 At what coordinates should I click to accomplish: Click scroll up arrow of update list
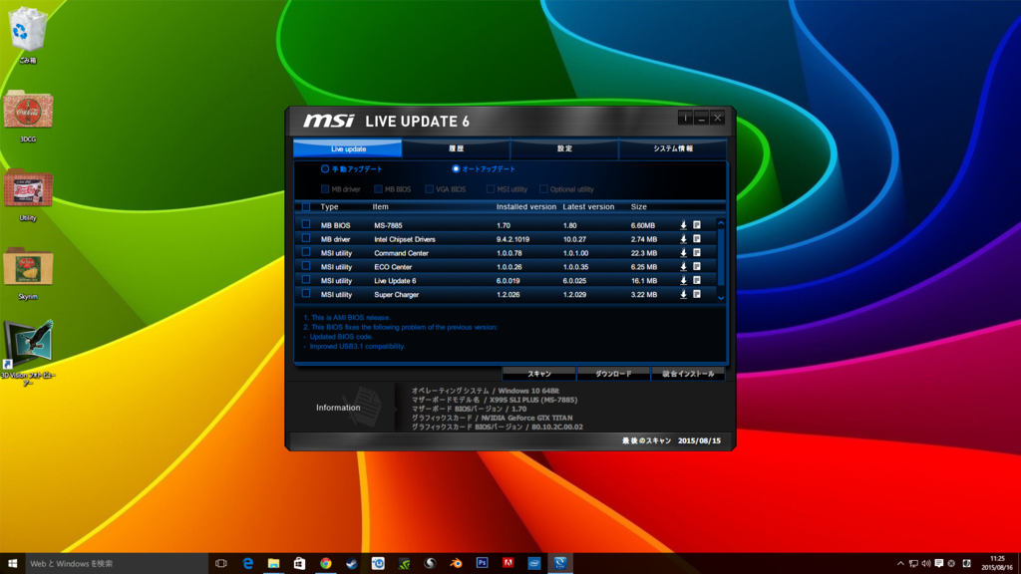point(721,223)
